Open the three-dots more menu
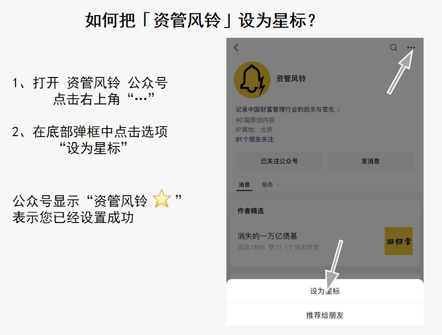 click(x=411, y=47)
